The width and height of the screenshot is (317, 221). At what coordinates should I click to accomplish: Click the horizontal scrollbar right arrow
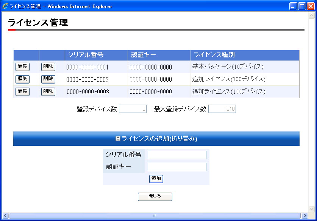[x=305, y=216]
